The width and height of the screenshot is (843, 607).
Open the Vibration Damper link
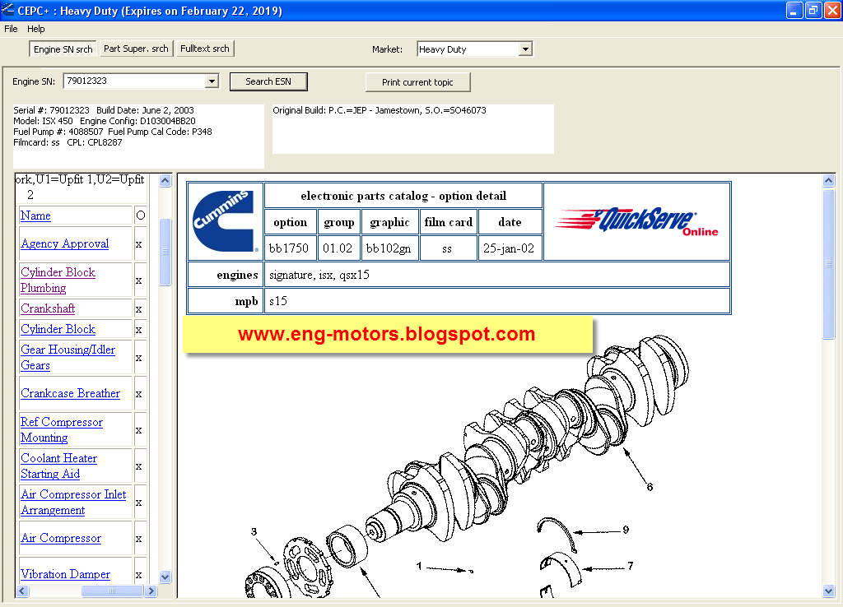(x=65, y=574)
